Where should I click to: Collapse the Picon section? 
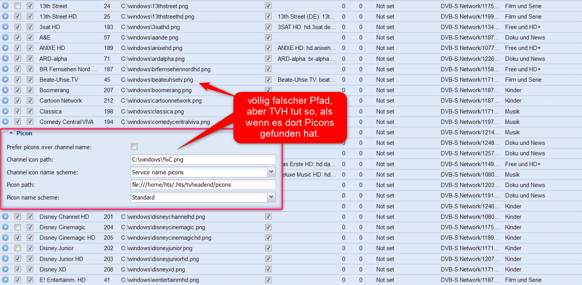(11, 133)
